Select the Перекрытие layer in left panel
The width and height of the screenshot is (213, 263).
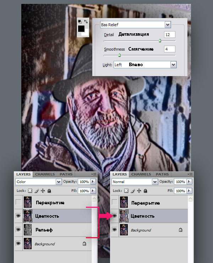pyautogui.click(x=53, y=202)
